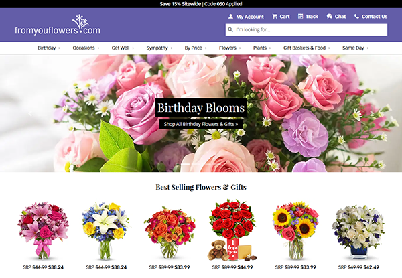The image size is (402, 278).
Task: Click the Track order icon
Action: coord(300,16)
